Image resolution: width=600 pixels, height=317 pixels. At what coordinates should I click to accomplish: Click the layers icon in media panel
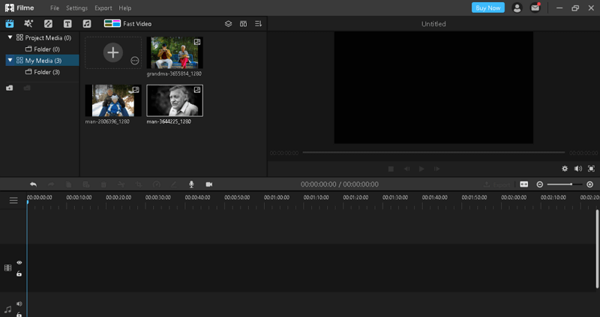pyautogui.click(x=228, y=24)
